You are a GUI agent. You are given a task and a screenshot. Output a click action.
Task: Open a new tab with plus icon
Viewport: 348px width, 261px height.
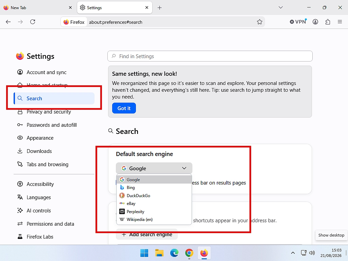click(159, 8)
